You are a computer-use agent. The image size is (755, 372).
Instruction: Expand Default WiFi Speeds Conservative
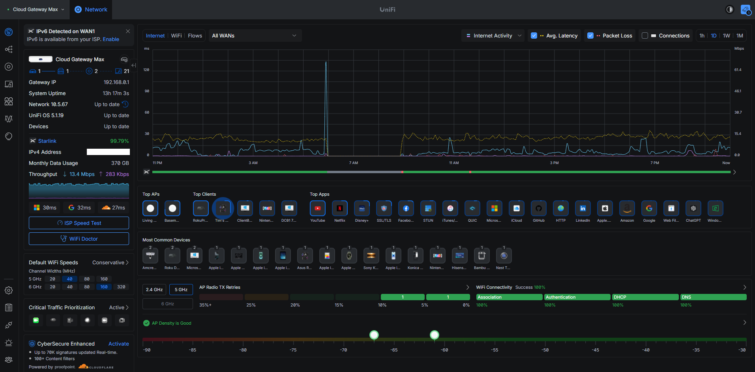[111, 262]
